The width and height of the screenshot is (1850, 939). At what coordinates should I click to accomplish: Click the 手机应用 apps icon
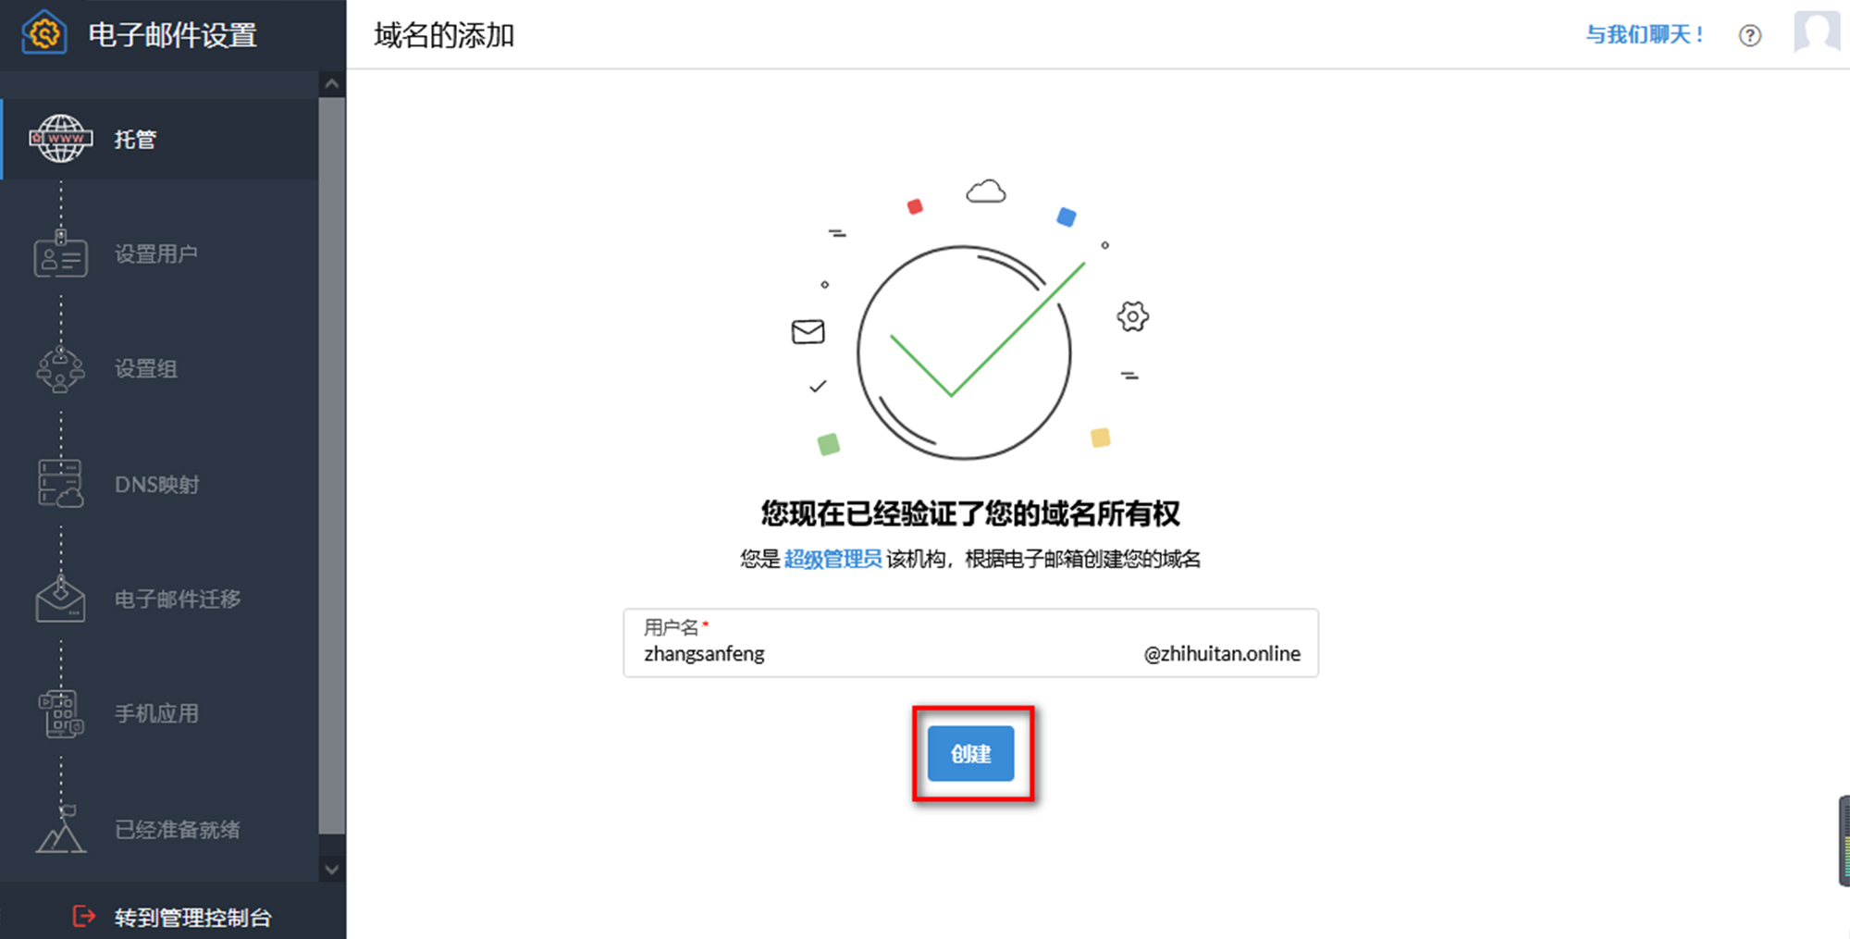pos(61,713)
